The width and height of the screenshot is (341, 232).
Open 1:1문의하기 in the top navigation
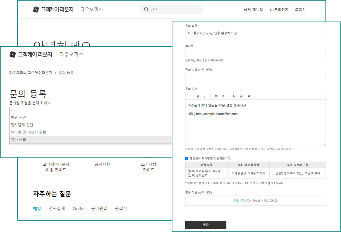point(279,10)
